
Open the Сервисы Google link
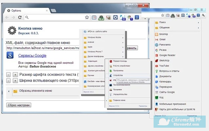pyautogui.click(x=32, y=56)
